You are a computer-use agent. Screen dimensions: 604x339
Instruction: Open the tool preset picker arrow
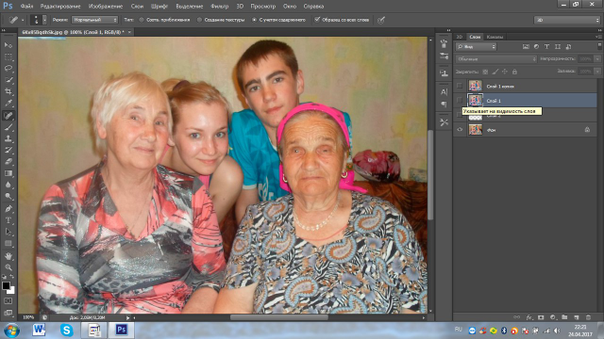(23, 20)
